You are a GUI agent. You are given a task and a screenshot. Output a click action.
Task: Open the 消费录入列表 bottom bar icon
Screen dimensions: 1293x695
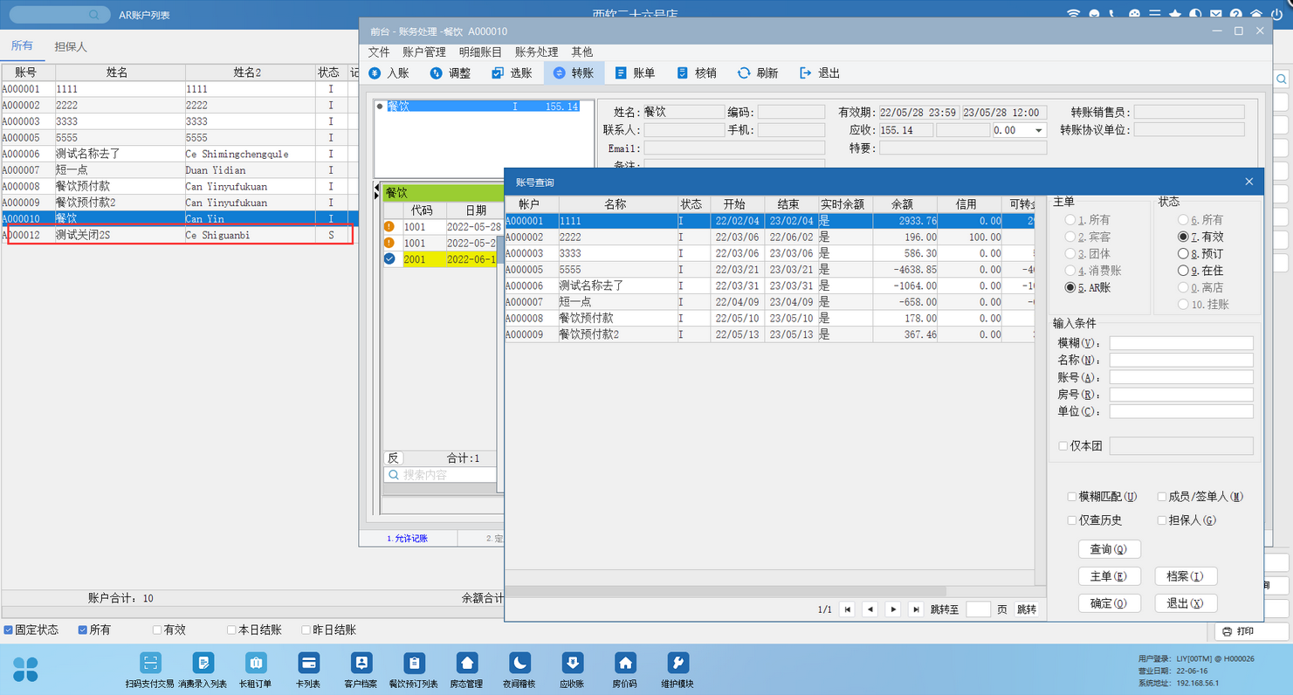(203, 663)
